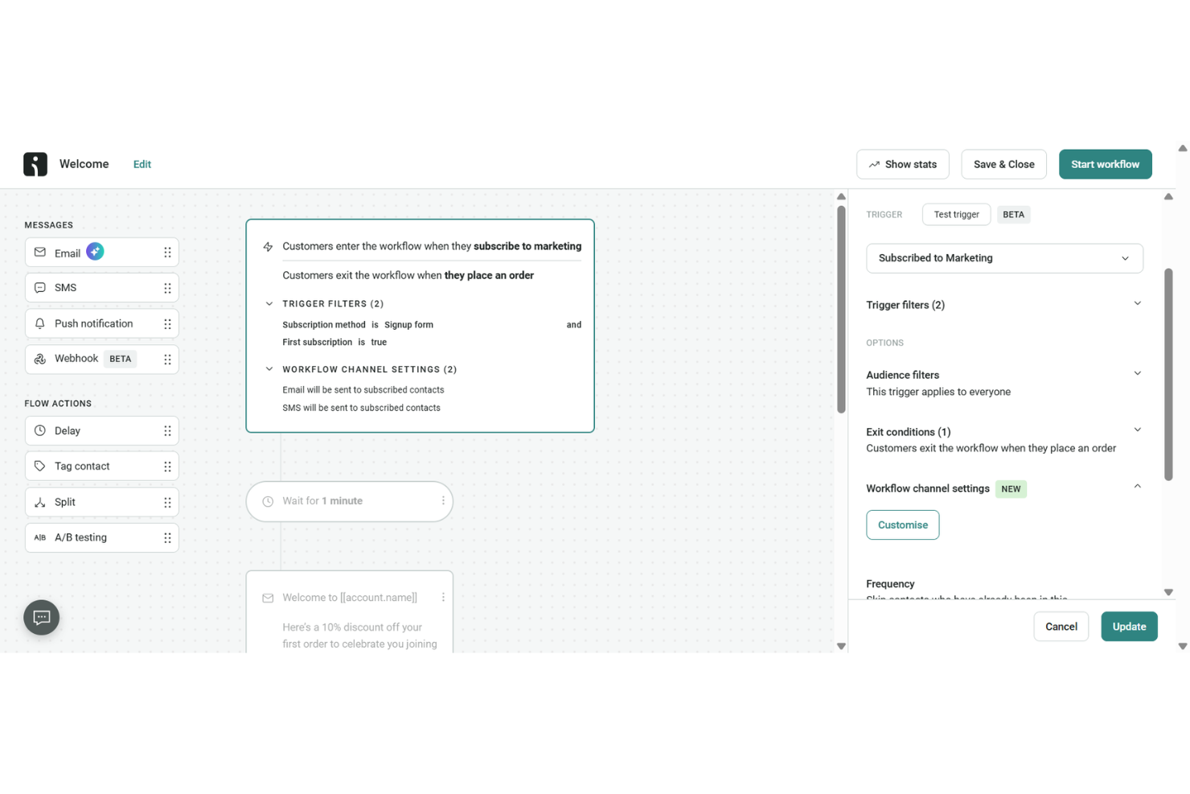The width and height of the screenshot is (1190, 794).
Task: Click 'This trigger applies to everyone' text
Action: [x=938, y=392]
